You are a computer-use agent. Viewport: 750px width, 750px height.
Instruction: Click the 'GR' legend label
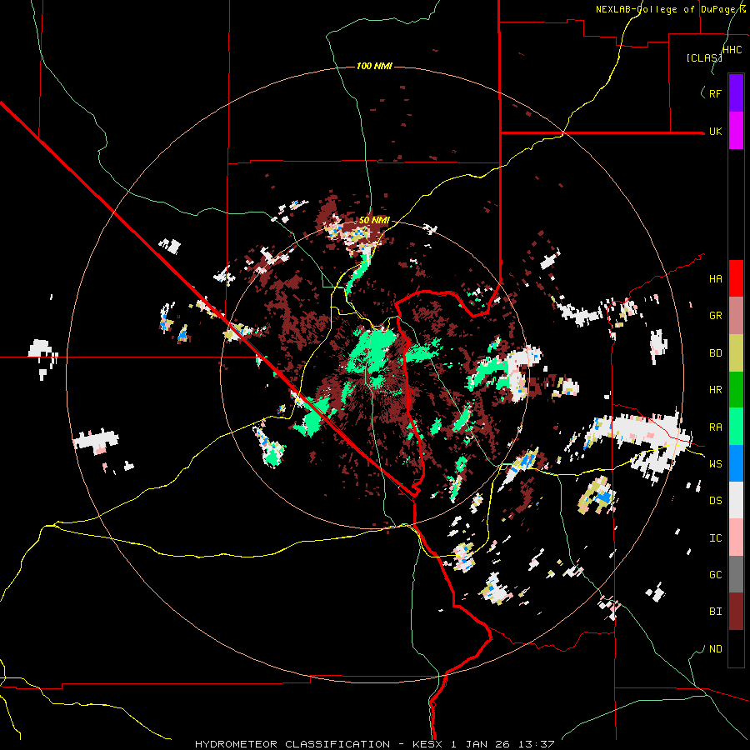coord(715,316)
